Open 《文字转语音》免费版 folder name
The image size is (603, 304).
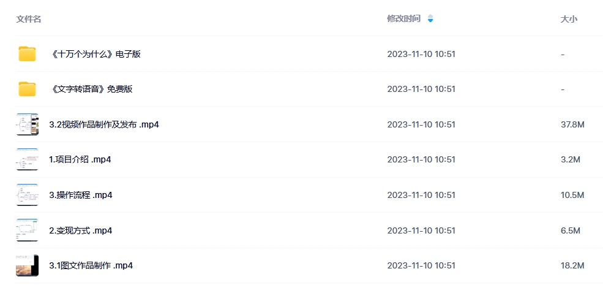tap(91, 89)
